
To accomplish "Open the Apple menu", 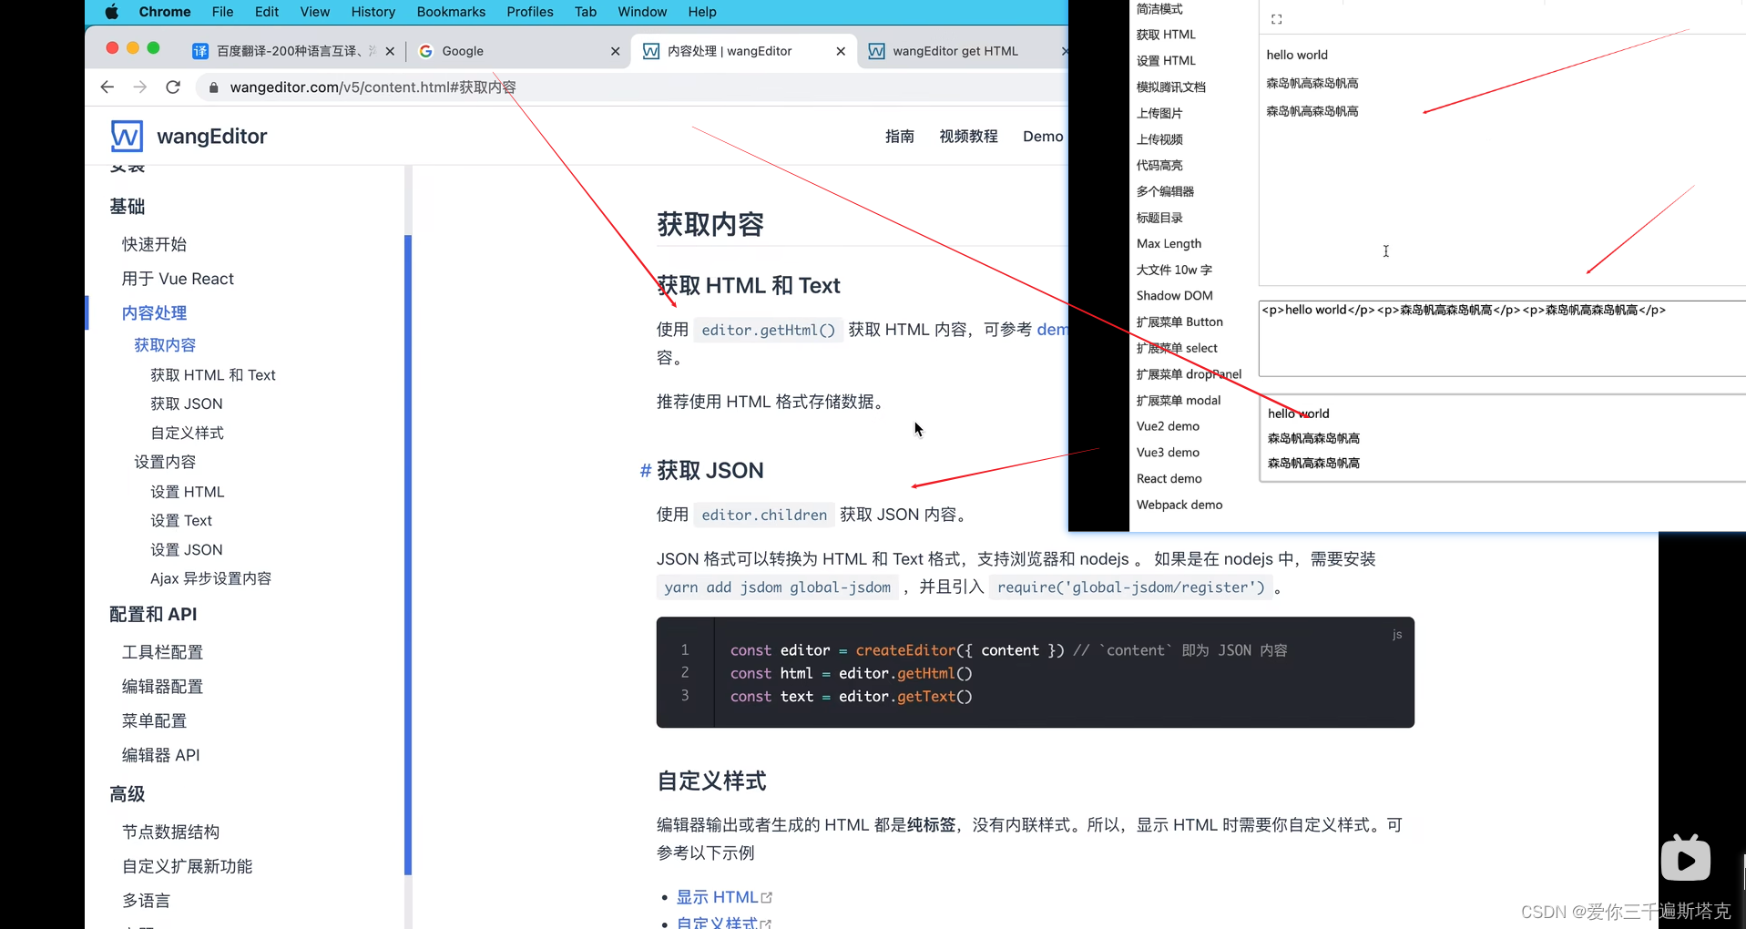I will coord(111,12).
